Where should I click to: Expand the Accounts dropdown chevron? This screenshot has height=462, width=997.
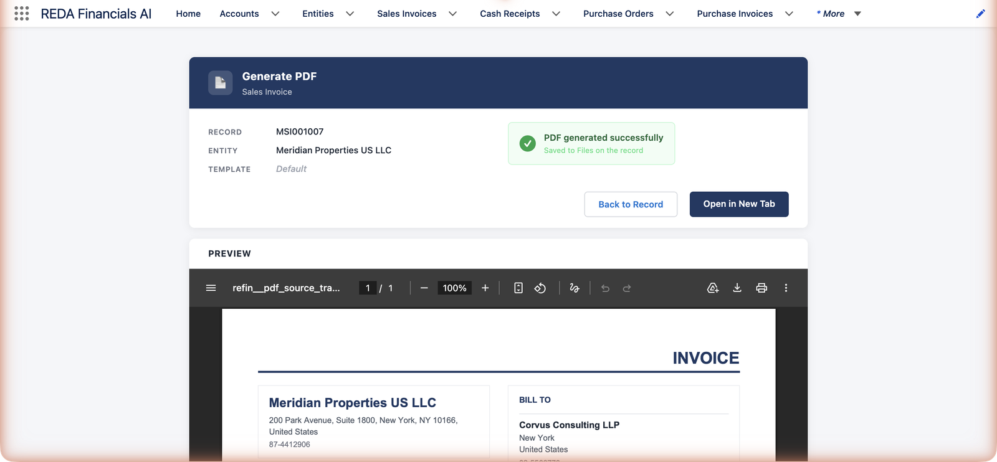pyautogui.click(x=275, y=14)
